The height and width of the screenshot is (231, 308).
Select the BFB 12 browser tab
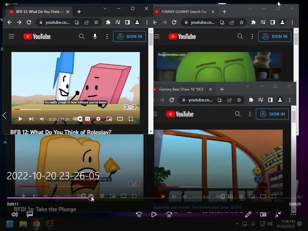click(x=39, y=12)
